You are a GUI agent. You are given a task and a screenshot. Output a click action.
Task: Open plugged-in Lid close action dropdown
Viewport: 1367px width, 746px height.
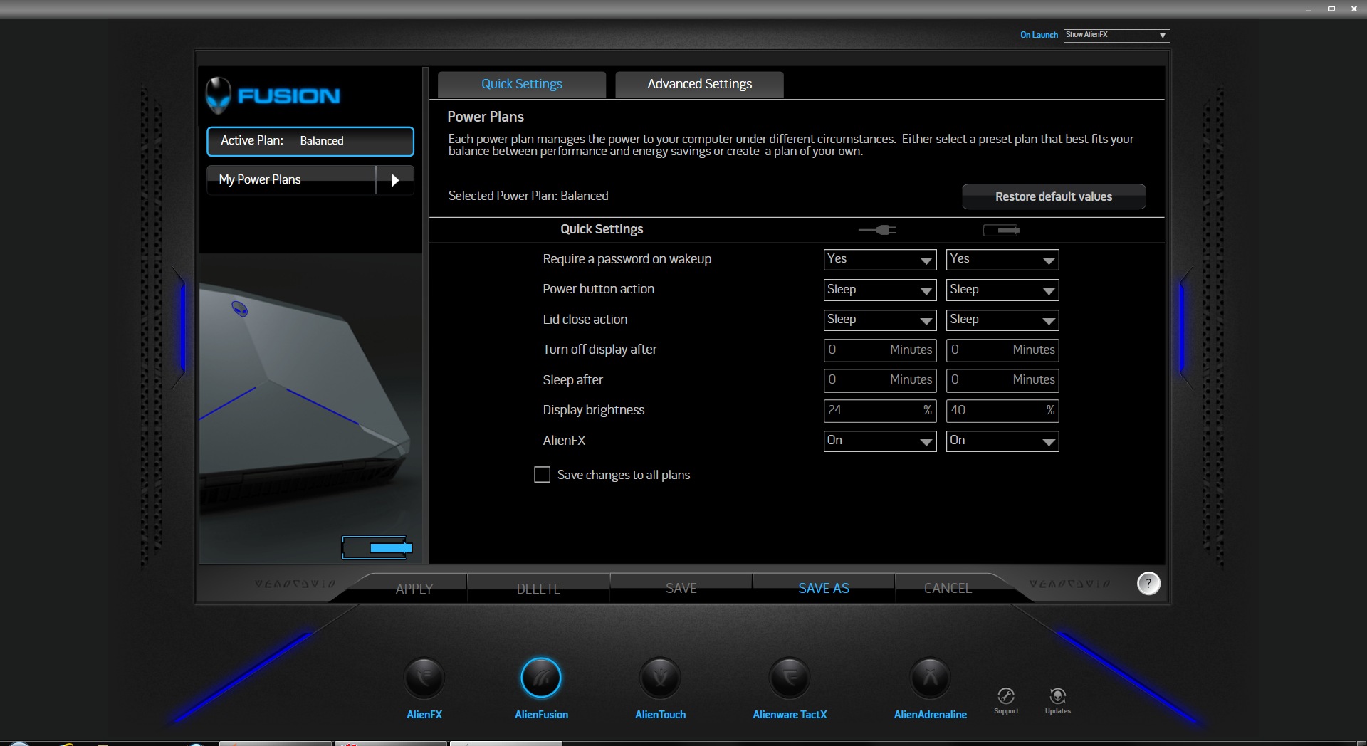[879, 320]
